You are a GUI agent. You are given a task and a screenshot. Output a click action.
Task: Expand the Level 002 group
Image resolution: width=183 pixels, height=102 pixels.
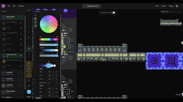click(x=18, y=80)
